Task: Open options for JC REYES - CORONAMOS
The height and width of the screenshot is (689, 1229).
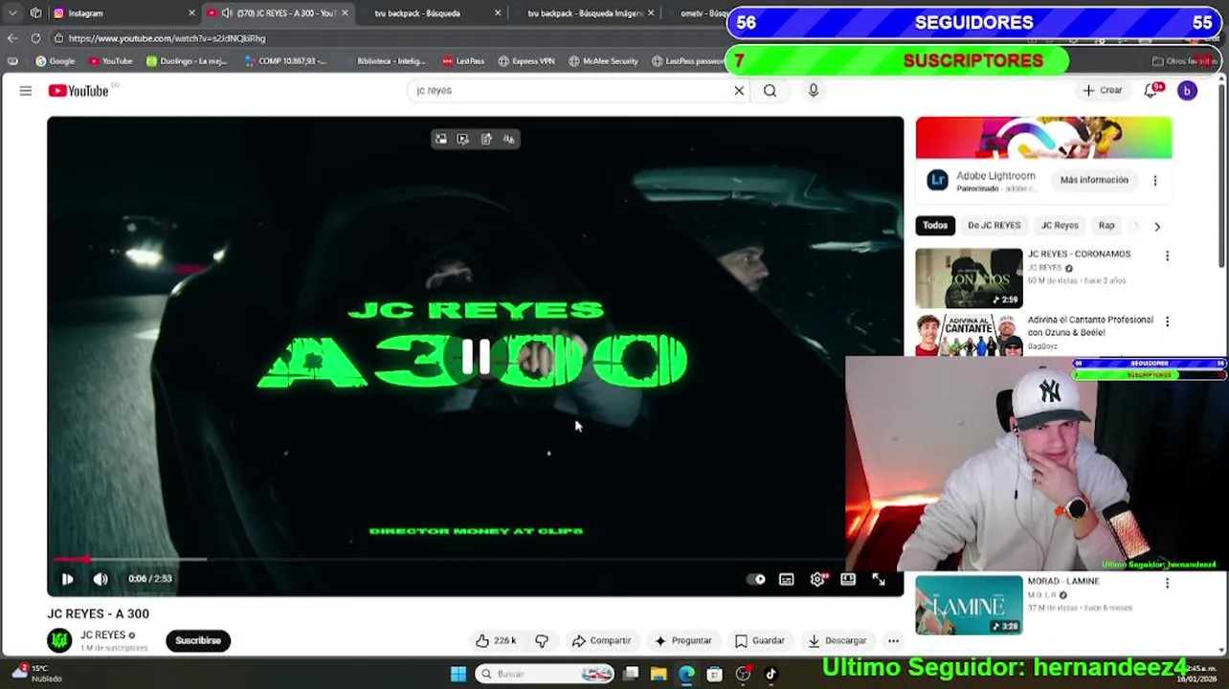Action: click(1167, 256)
